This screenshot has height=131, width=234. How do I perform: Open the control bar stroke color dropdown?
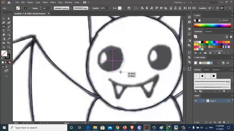[29, 8]
